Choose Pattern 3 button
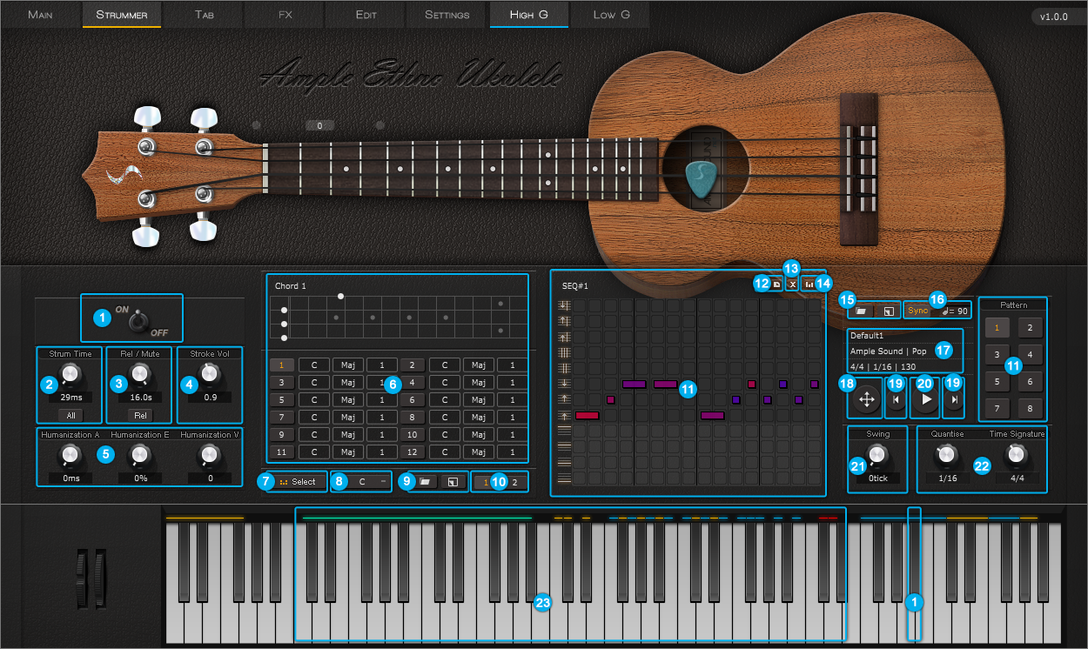Viewport: 1088px width, 649px height. coord(997,354)
